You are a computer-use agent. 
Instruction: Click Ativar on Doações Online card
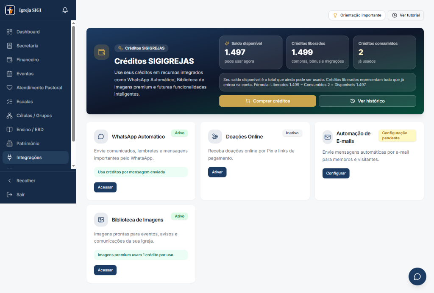[x=217, y=172]
